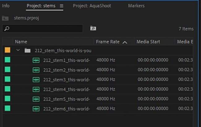
Task: Select the 212_stem4_this-world- clip
Action: (66, 89)
